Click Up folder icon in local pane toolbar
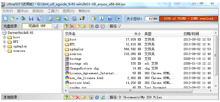This screenshot has height=102, width=220. coord(66,97)
